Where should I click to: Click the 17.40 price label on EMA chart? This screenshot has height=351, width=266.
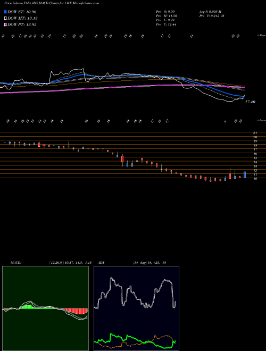point(250,102)
